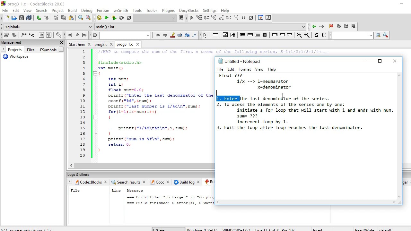Click the debugger pause (break) icon

tap(243, 18)
